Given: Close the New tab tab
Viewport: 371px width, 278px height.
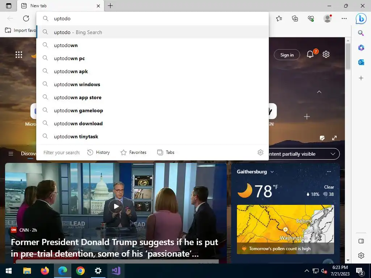Looking at the screenshot, I should 99,6.
